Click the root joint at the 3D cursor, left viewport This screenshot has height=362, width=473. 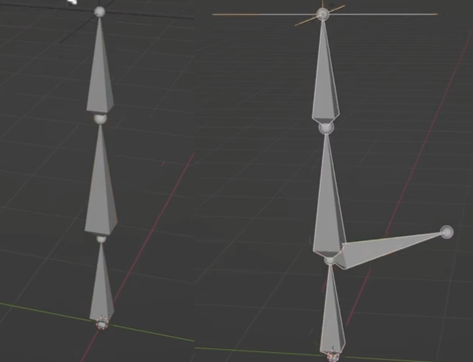tap(102, 324)
